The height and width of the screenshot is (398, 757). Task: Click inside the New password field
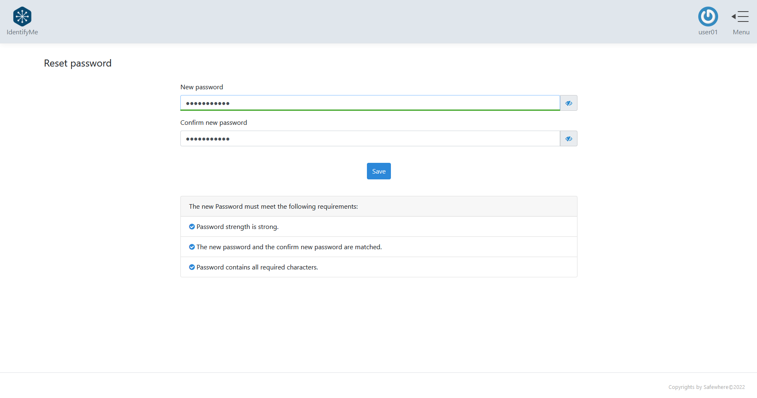[370, 103]
